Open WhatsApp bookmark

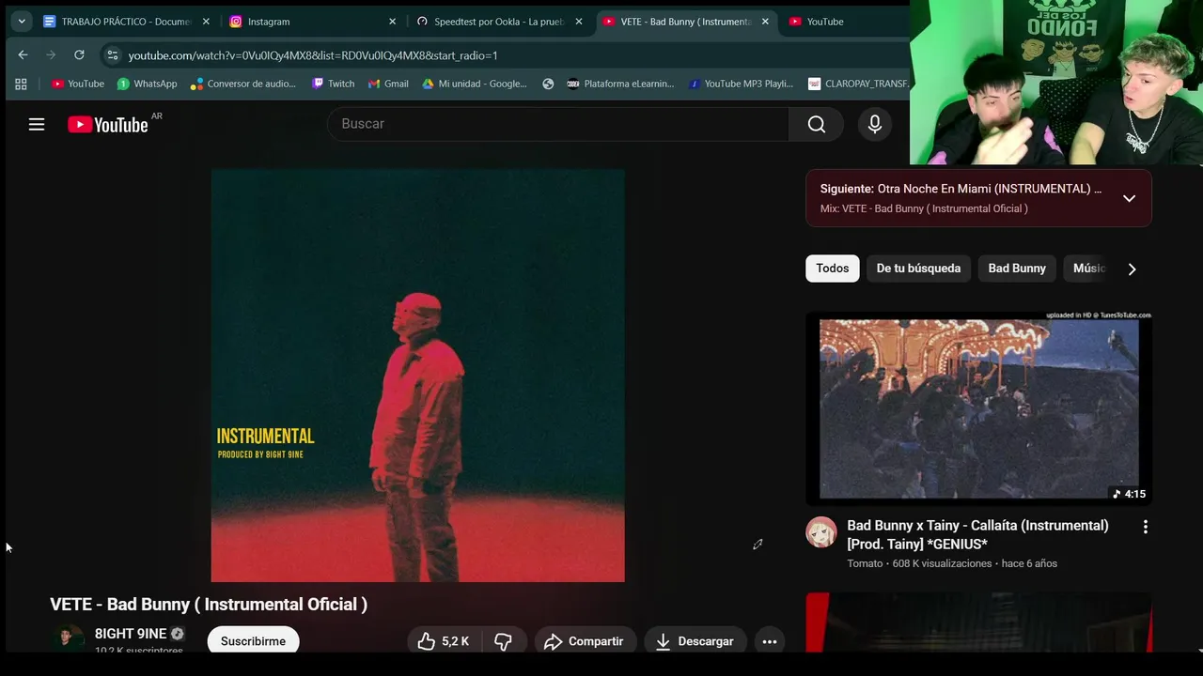(x=147, y=84)
